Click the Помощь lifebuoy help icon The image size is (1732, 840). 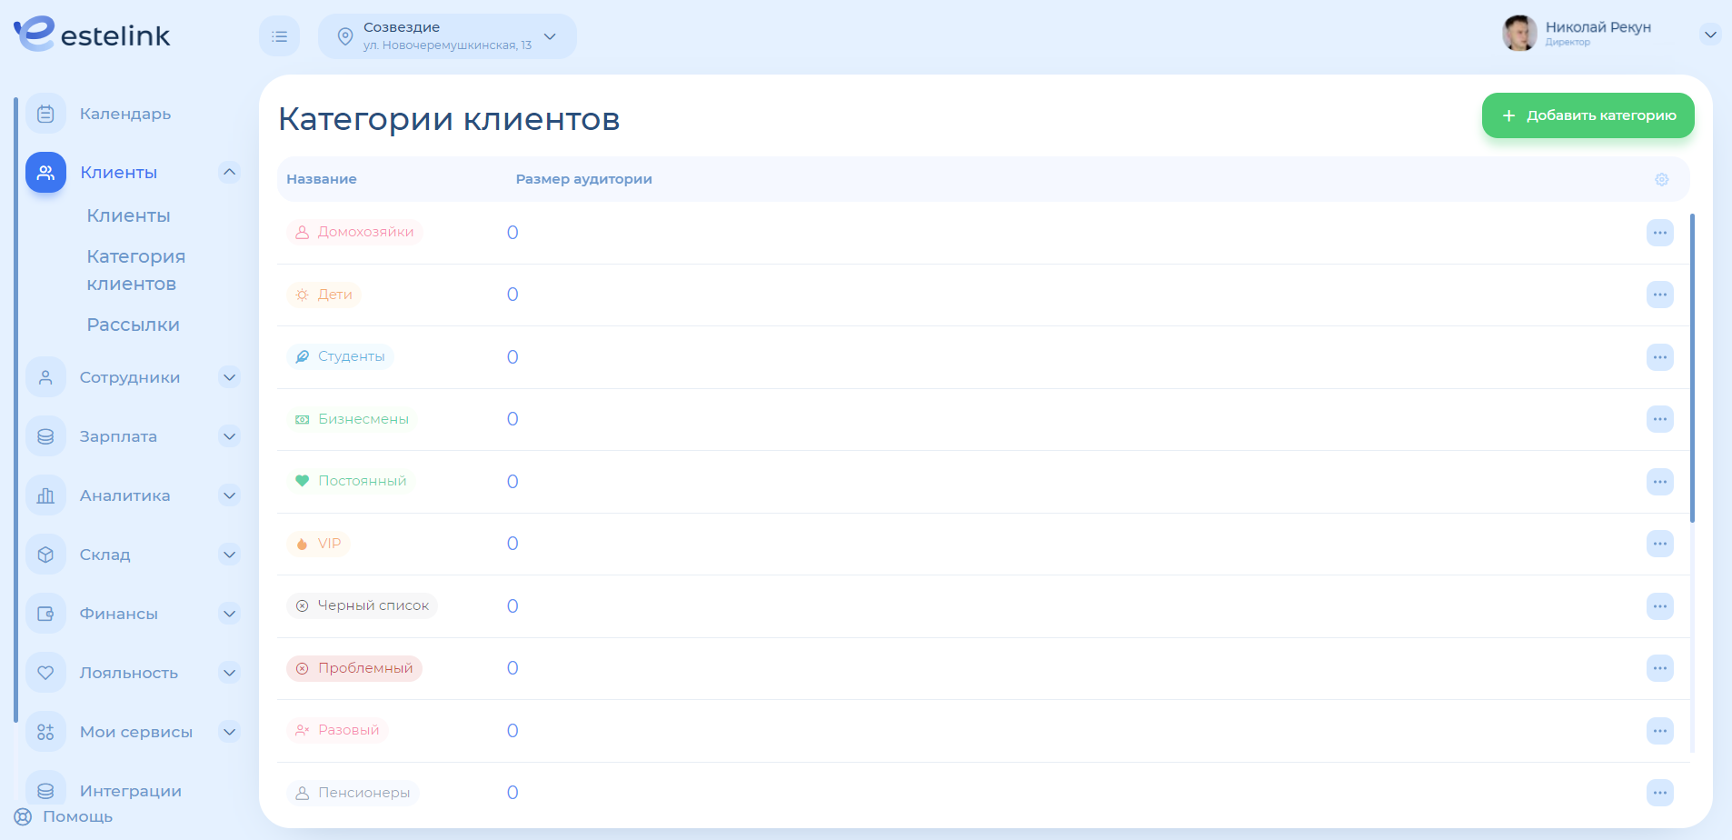[23, 816]
